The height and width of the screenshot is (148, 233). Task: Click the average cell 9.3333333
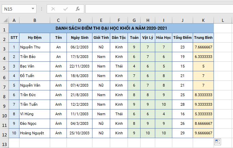coord(203,104)
